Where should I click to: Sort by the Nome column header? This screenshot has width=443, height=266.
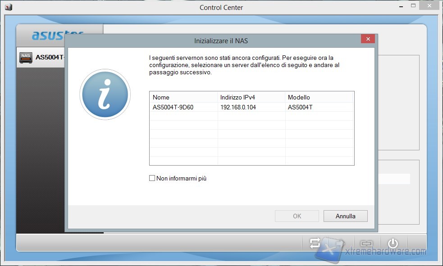[183, 97]
